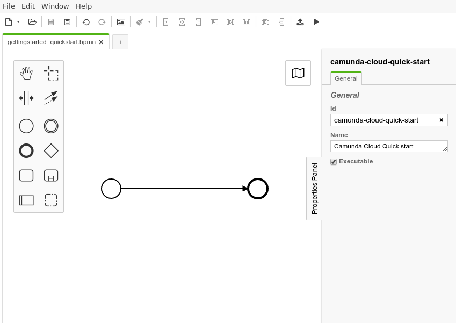The width and height of the screenshot is (456, 323).
Task: Activate the lasso selection tool
Action: point(51,74)
